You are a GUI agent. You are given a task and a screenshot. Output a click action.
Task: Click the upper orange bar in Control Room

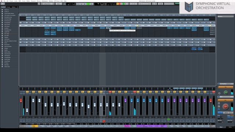[225, 87]
